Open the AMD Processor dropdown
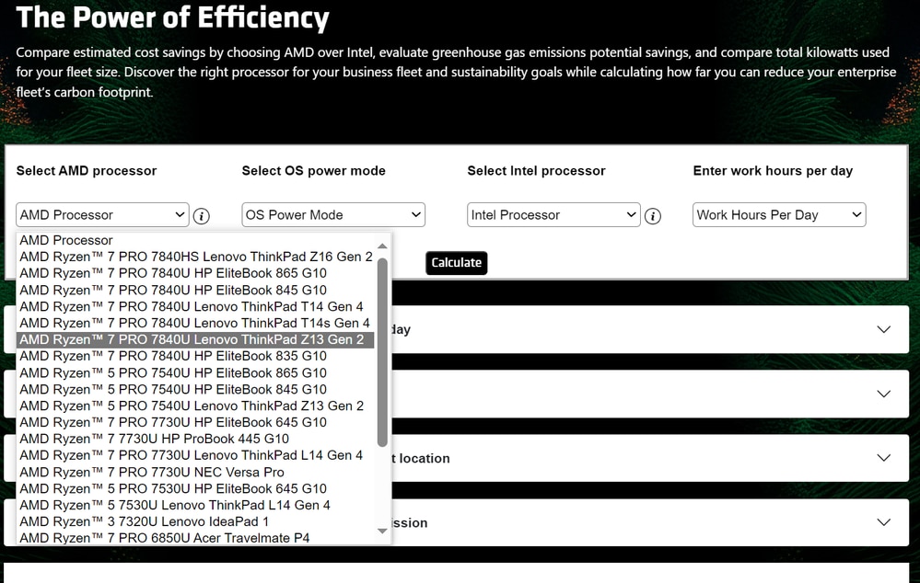This screenshot has height=583, width=920. [102, 215]
